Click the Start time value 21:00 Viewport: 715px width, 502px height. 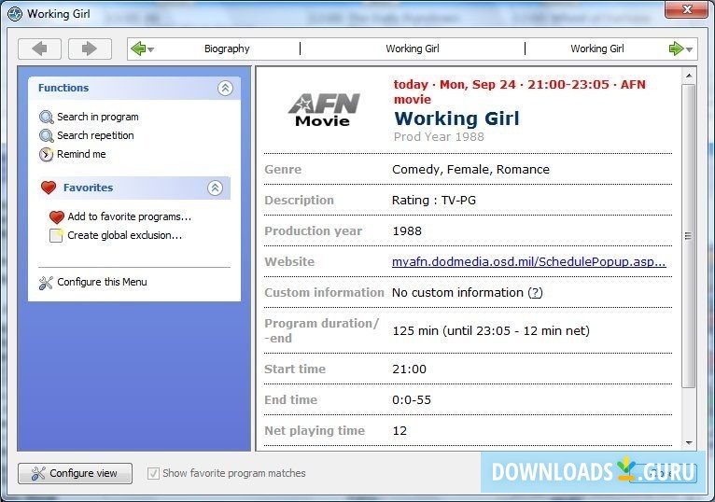click(409, 369)
